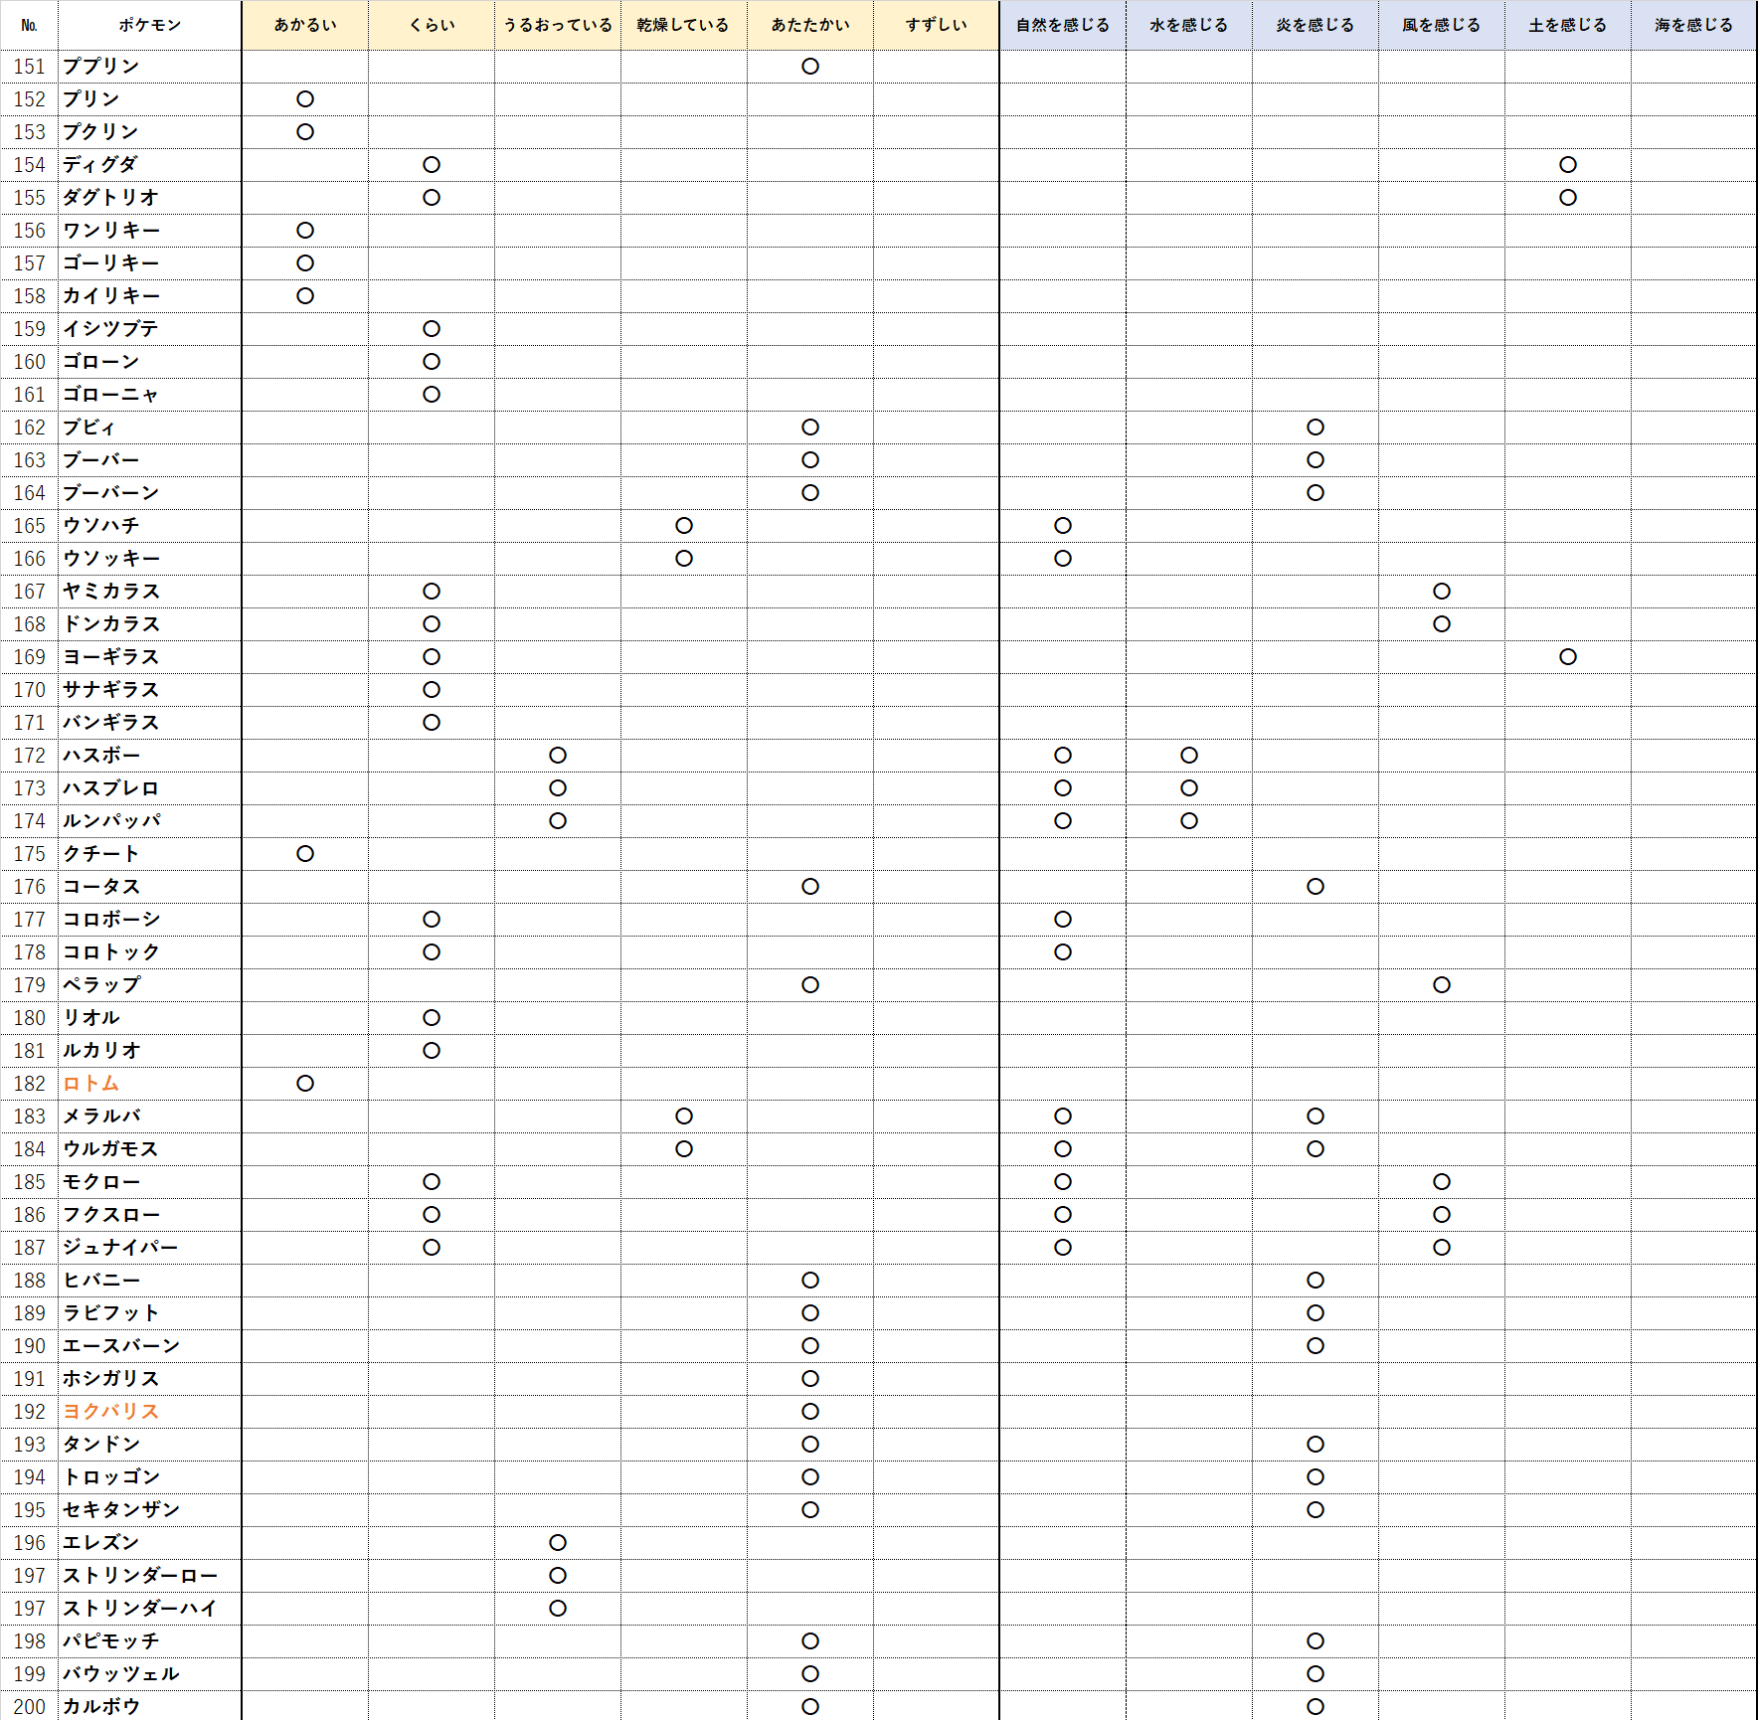Click the ポケモン column header
1758x1720 pixels.
point(150,25)
